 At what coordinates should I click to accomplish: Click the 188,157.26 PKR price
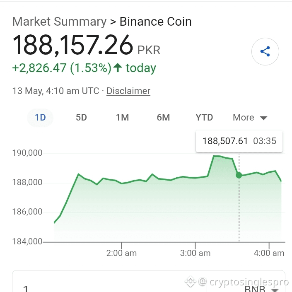[x=86, y=45]
